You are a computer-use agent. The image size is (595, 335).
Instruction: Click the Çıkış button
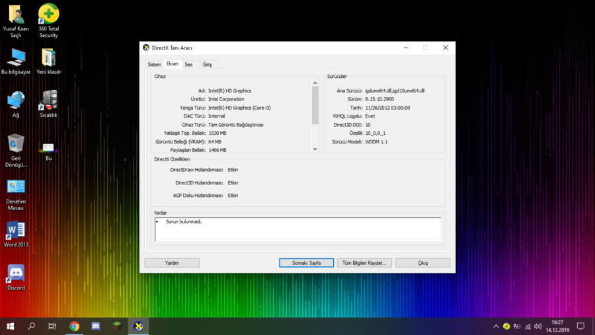(422, 263)
